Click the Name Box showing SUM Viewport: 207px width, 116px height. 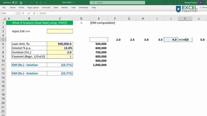point(7,13)
